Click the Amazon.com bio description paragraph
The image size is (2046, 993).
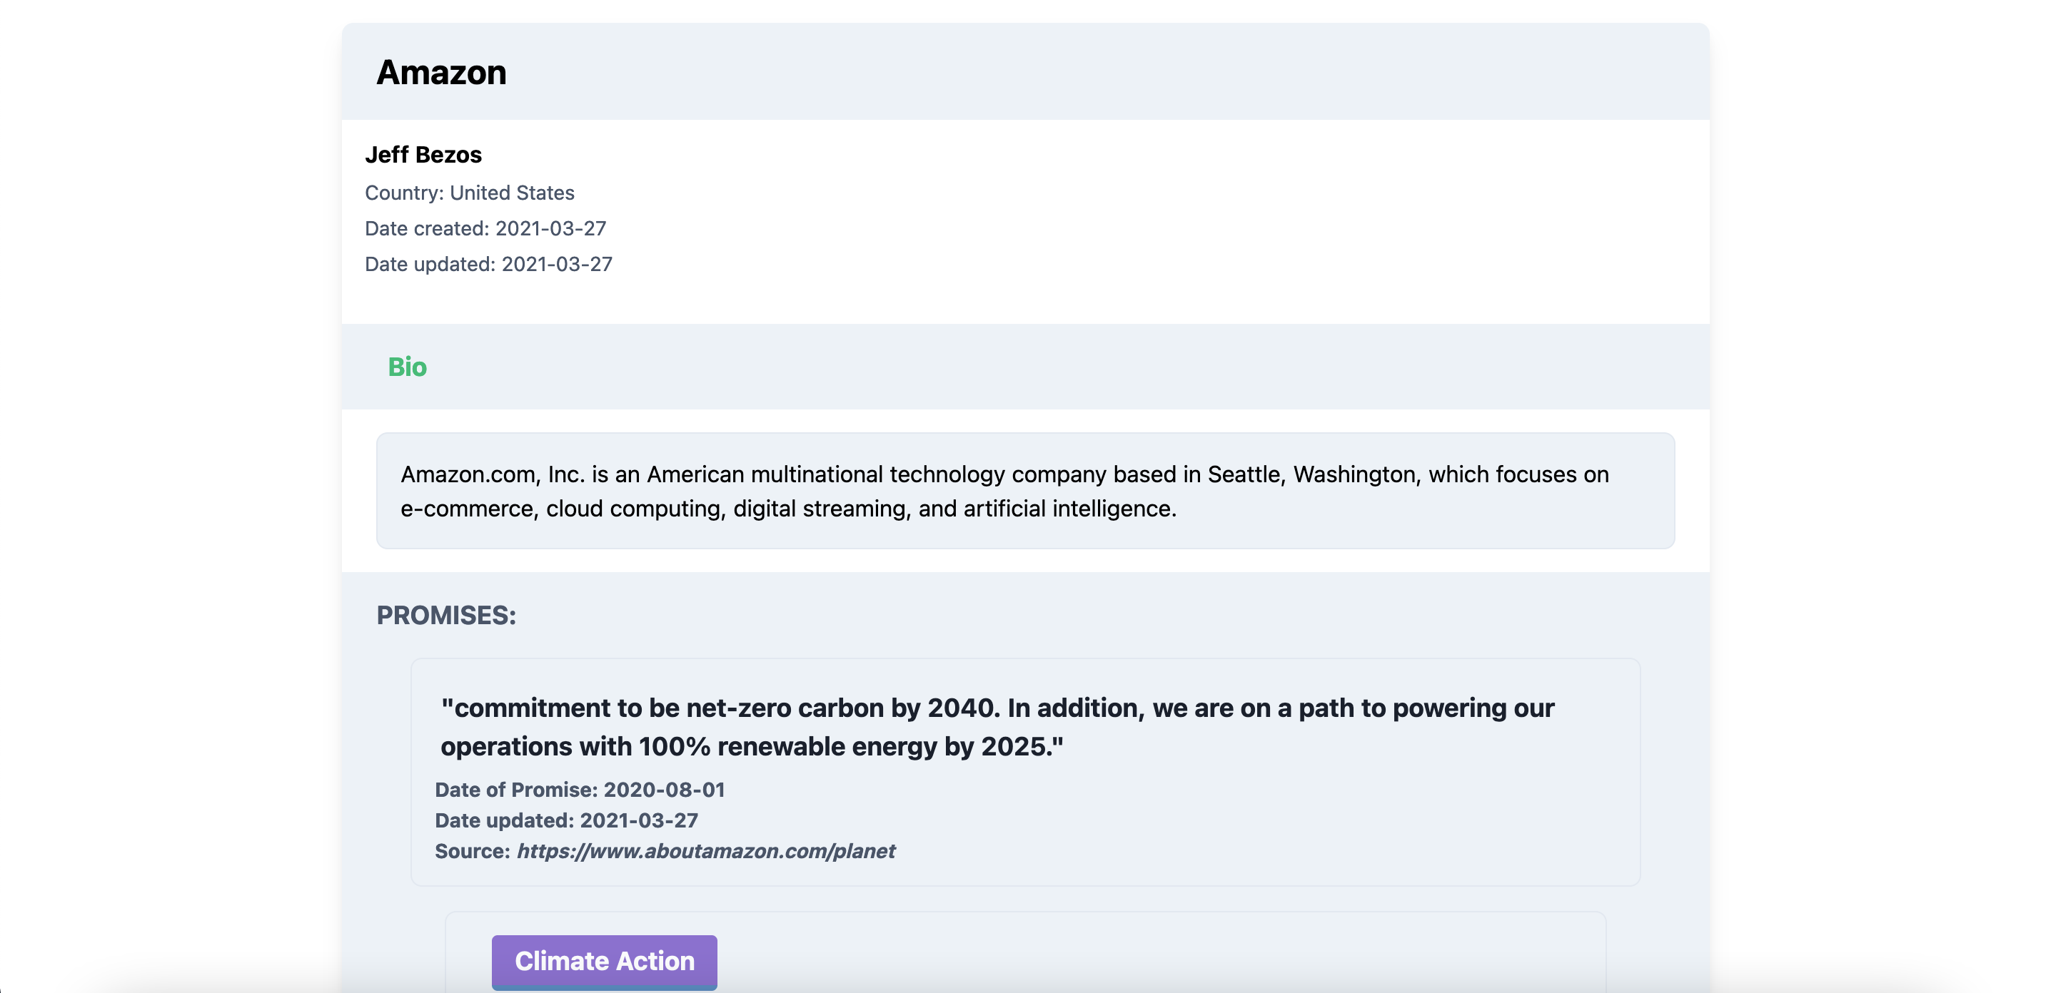click(1004, 492)
